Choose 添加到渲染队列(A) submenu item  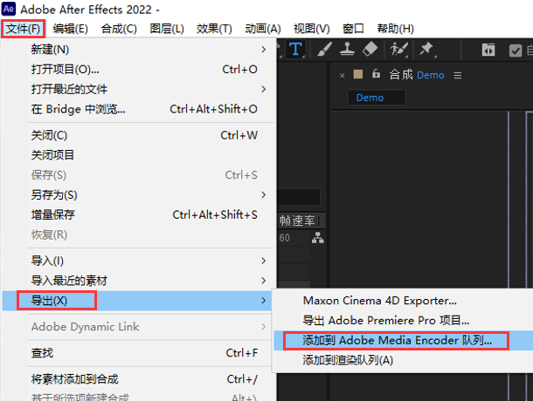pos(403,360)
